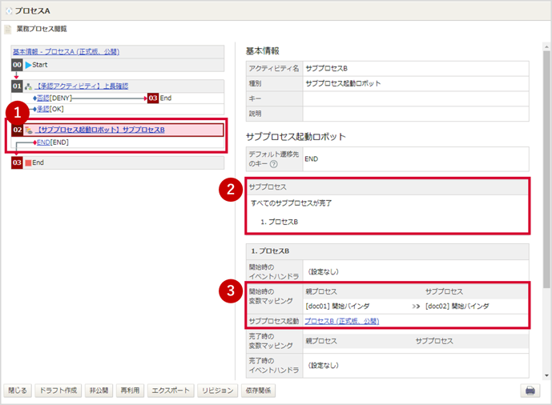
Task: Click the 02 step number badge
Action: pyautogui.click(x=18, y=130)
